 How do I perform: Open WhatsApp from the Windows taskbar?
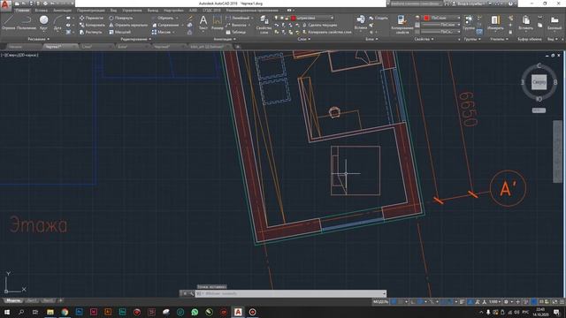click(195, 312)
